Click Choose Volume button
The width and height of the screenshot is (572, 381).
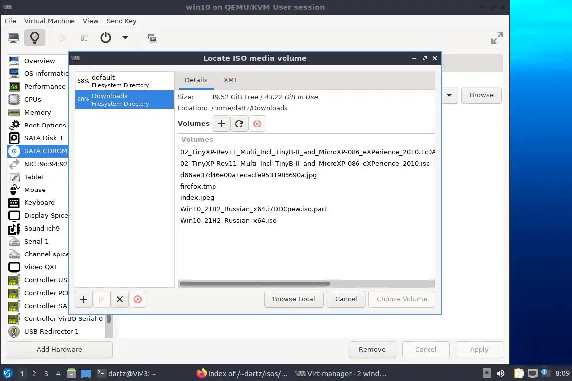coord(402,299)
